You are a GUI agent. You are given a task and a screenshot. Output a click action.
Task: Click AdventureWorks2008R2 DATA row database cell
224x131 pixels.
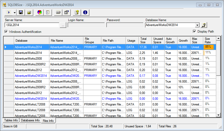coord(31,64)
